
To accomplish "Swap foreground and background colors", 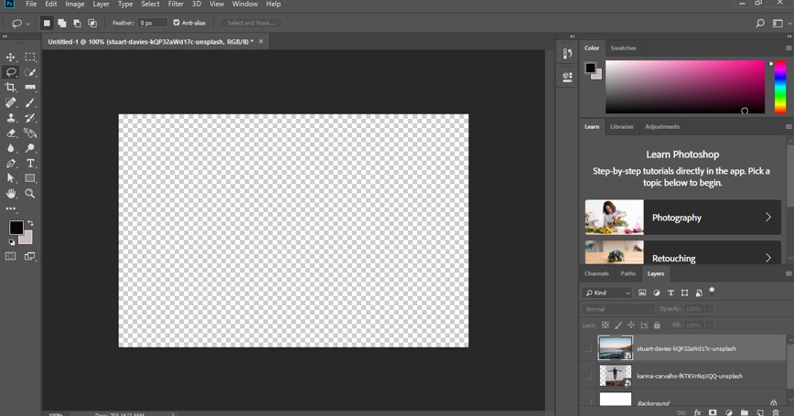I will point(30,223).
